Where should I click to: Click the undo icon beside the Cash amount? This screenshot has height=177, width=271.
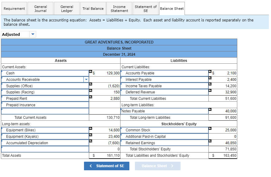[x=90, y=71]
